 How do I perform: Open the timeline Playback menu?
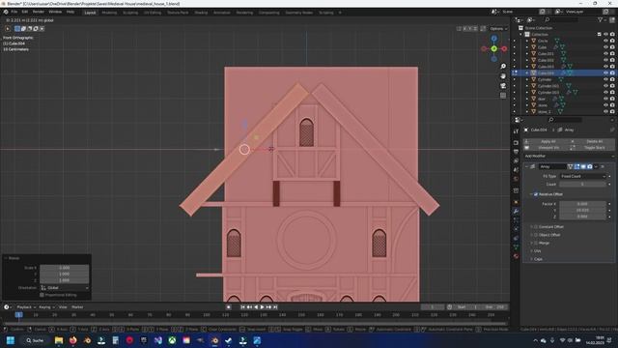(26, 307)
